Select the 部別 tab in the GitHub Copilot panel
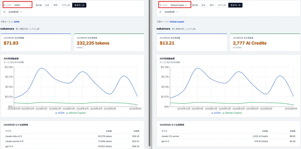Image resolution: width=301 pixels, height=149 pixels. [x=212, y=5]
